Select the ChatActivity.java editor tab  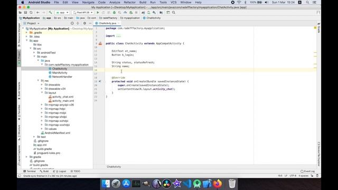click(x=107, y=23)
